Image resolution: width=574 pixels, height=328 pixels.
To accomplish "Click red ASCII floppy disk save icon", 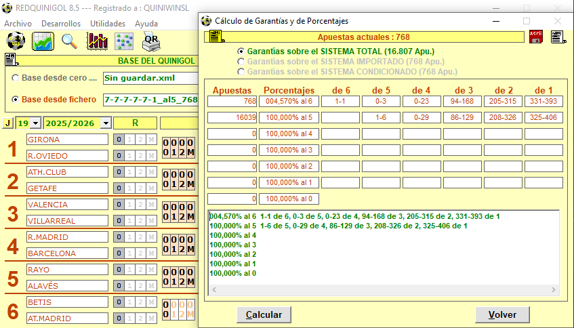I will [x=536, y=37].
